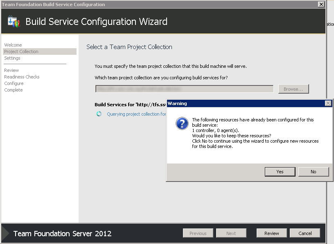This screenshot has height=244, width=334.
Task: Select the Readiness Checks step
Action: coord(22,77)
